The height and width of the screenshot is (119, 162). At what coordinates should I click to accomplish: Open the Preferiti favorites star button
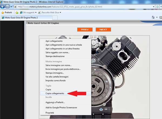point(7,12)
